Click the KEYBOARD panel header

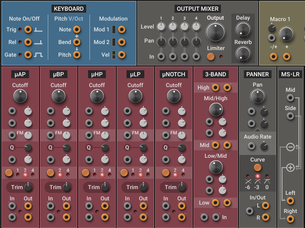tap(69, 8)
